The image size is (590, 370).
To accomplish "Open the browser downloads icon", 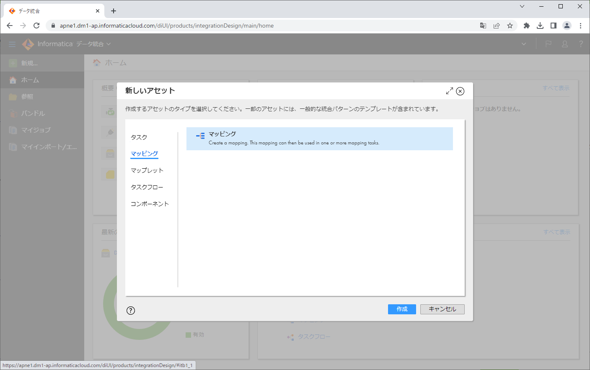I will (x=540, y=26).
